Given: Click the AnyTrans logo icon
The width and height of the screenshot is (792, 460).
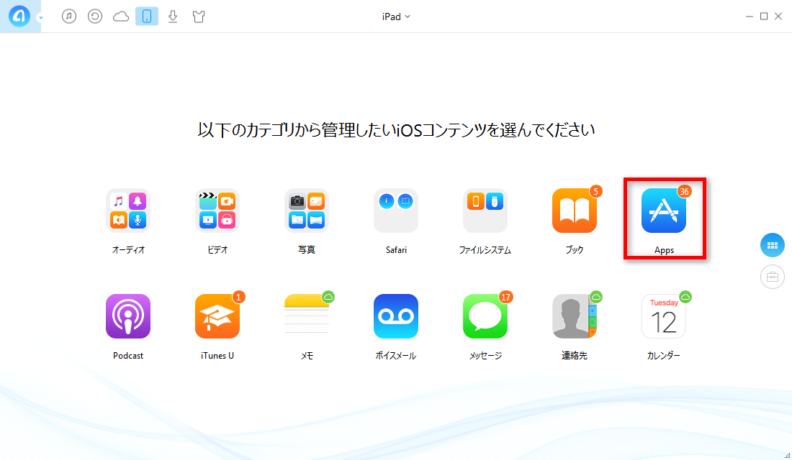Looking at the screenshot, I should [x=19, y=16].
